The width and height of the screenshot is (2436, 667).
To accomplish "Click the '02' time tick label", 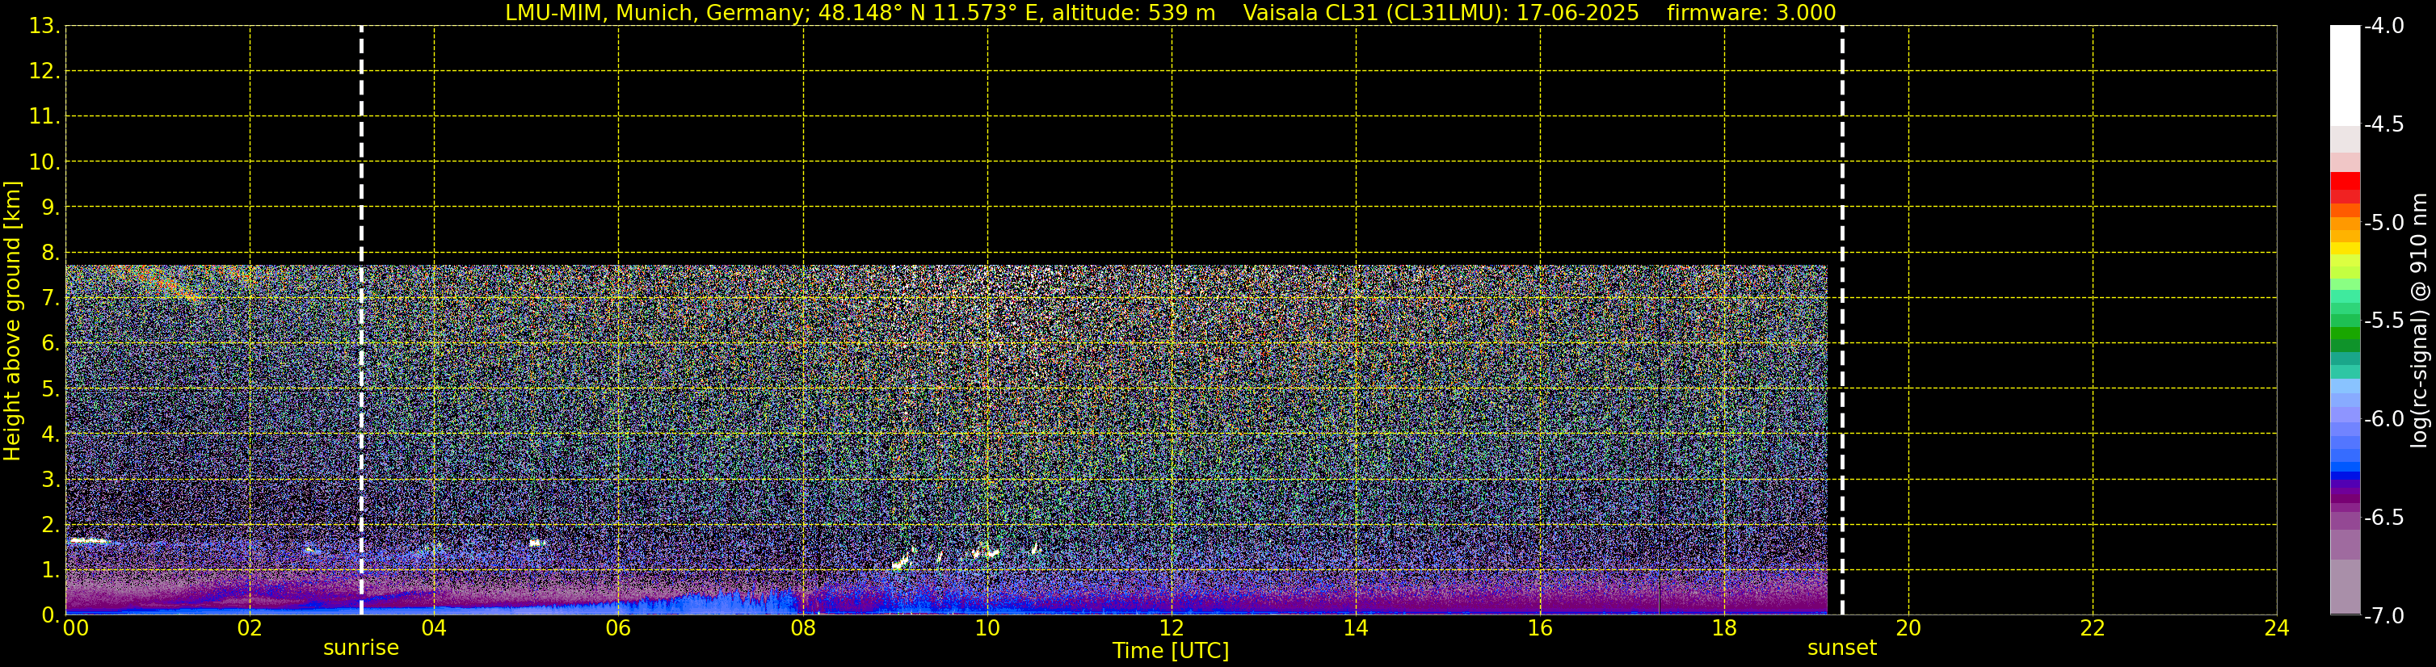I will click(250, 628).
